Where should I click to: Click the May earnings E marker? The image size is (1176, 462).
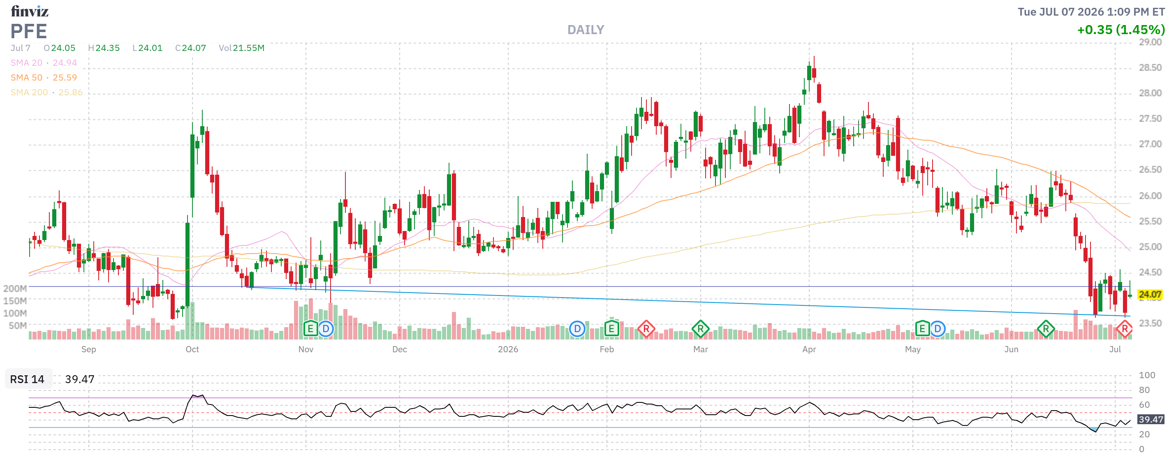pyautogui.click(x=922, y=328)
